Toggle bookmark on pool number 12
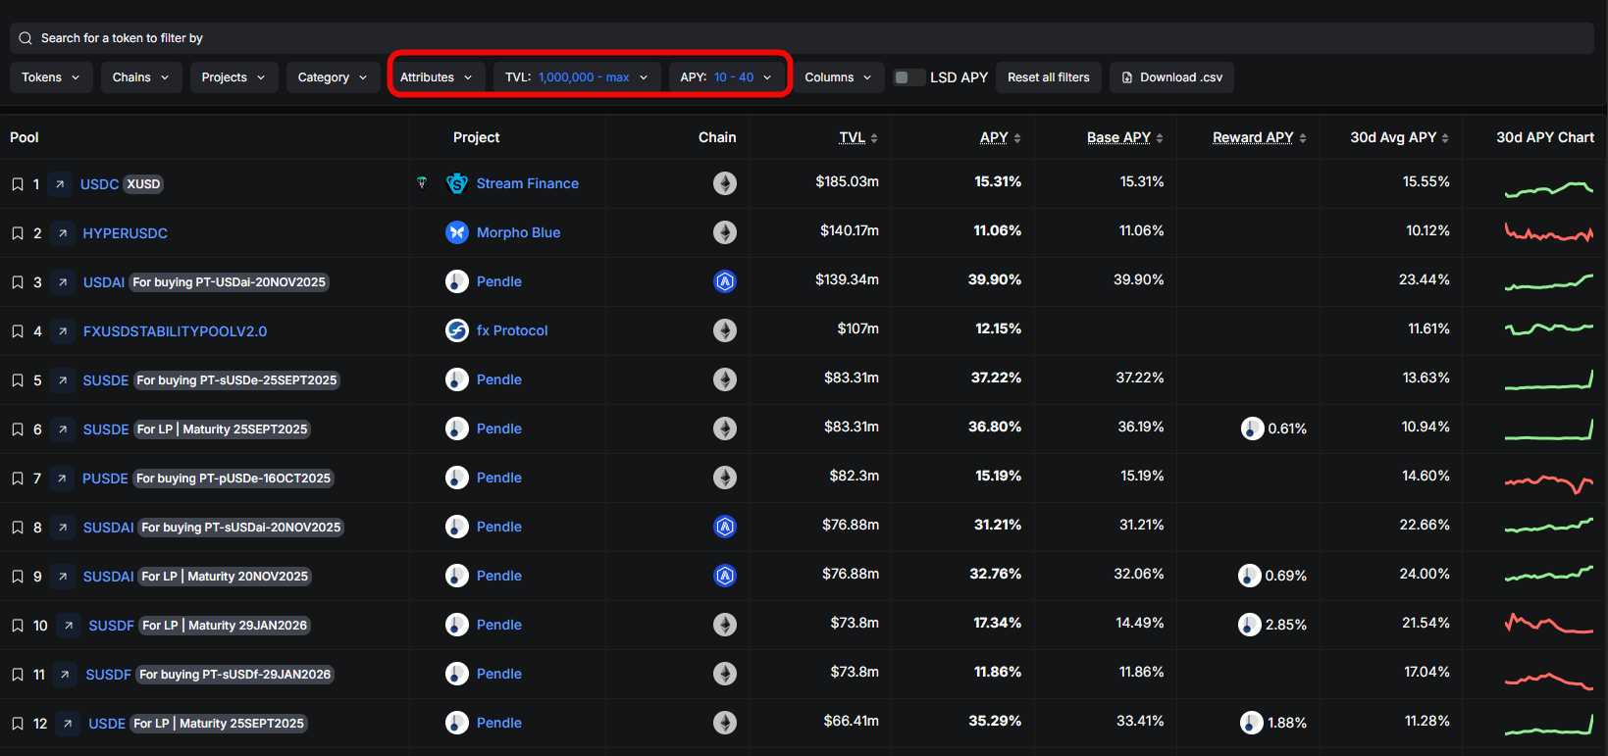This screenshot has height=756, width=1608. pos(17,724)
